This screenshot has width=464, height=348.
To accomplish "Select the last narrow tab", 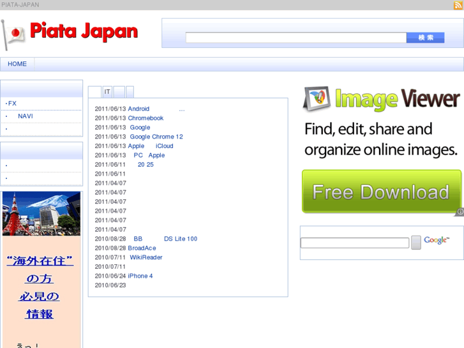I will coord(130,92).
